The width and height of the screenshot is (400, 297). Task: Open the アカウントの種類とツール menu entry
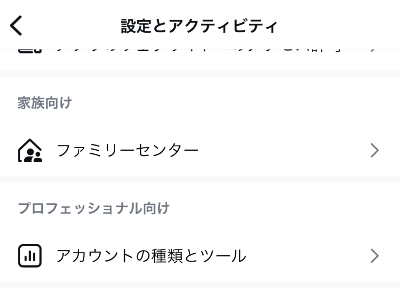200,256
